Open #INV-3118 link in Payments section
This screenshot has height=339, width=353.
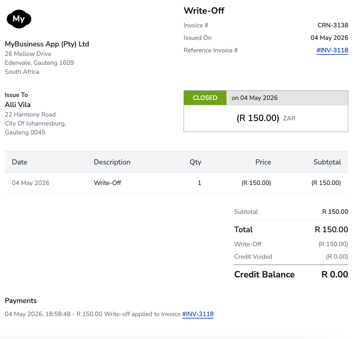pos(198,314)
